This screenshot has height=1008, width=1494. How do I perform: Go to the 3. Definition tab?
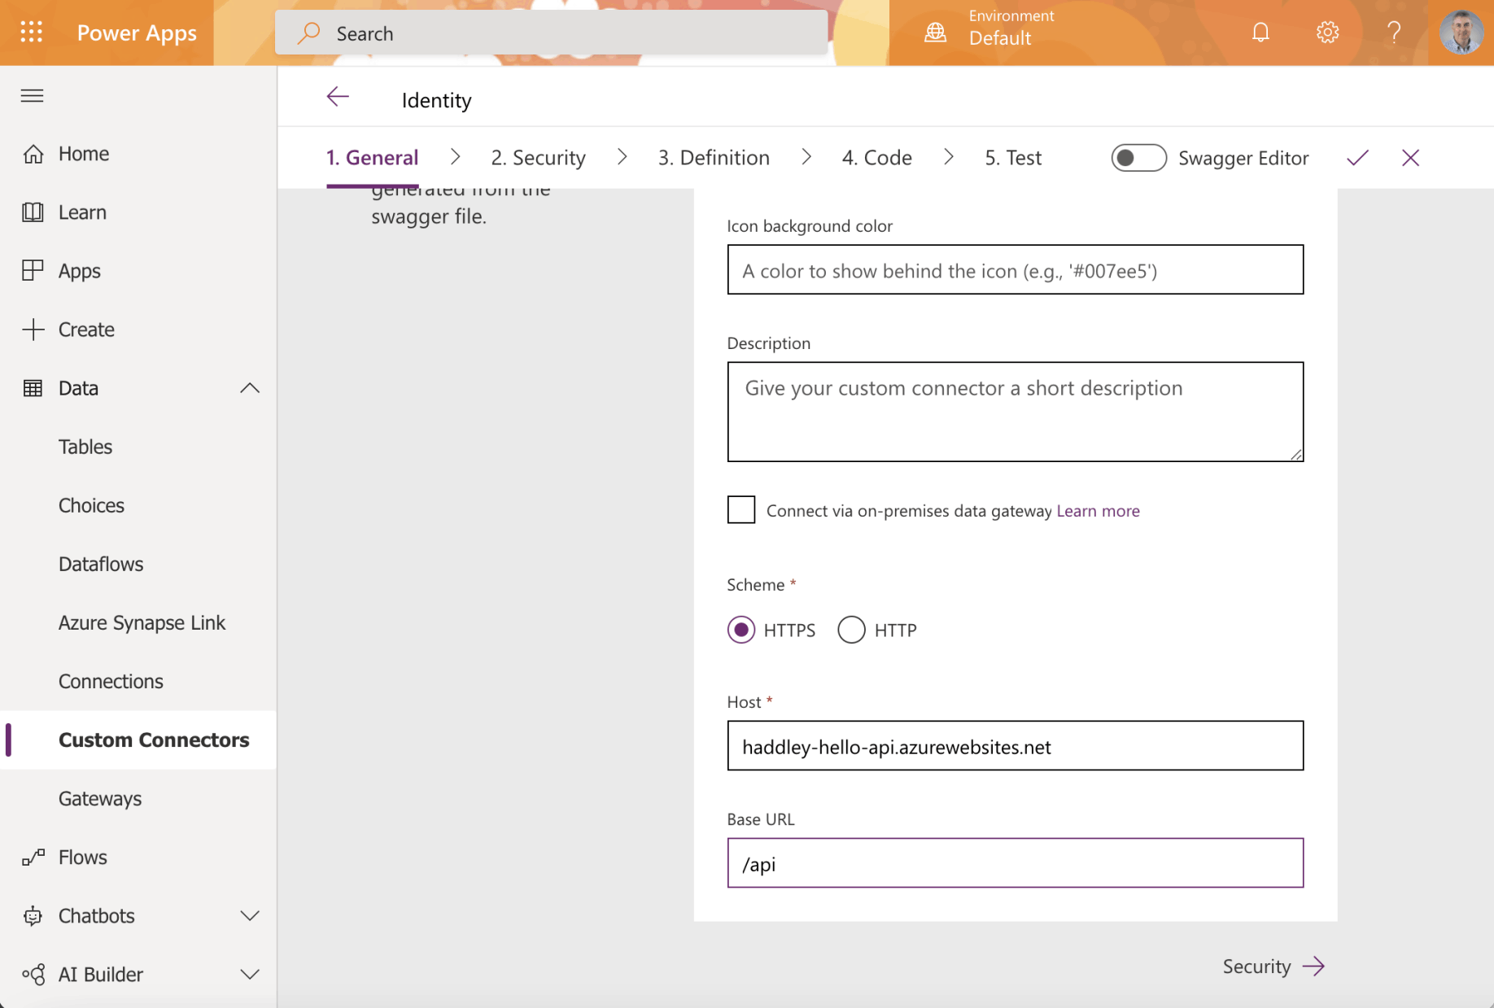[x=714, y=158]
